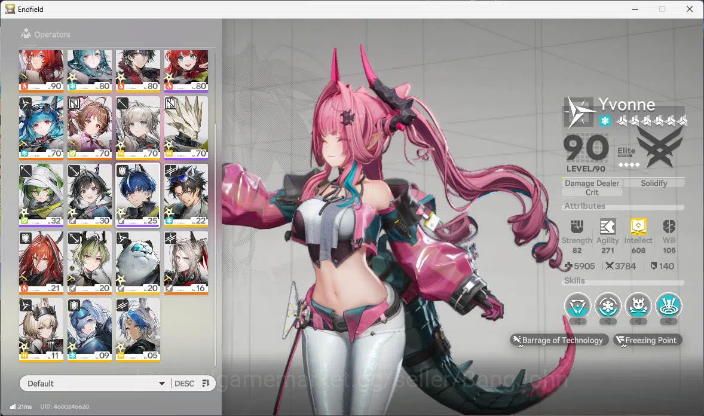Close the Endfield window
The width and height of the screenshot is (704, 416).
(x=690, y=9)
